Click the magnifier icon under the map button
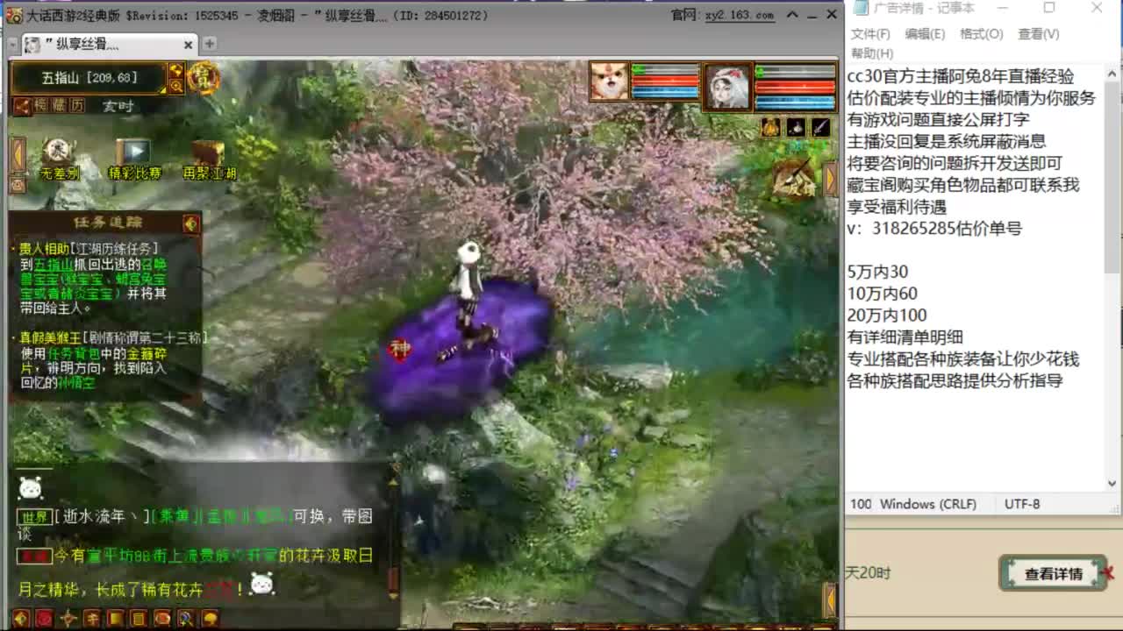 176,86
